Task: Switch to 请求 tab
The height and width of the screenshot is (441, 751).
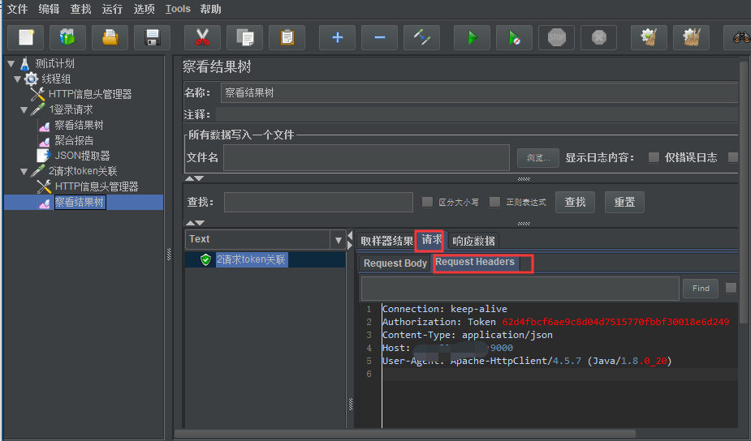Action: pyautogui.click(x=431, y=240)
